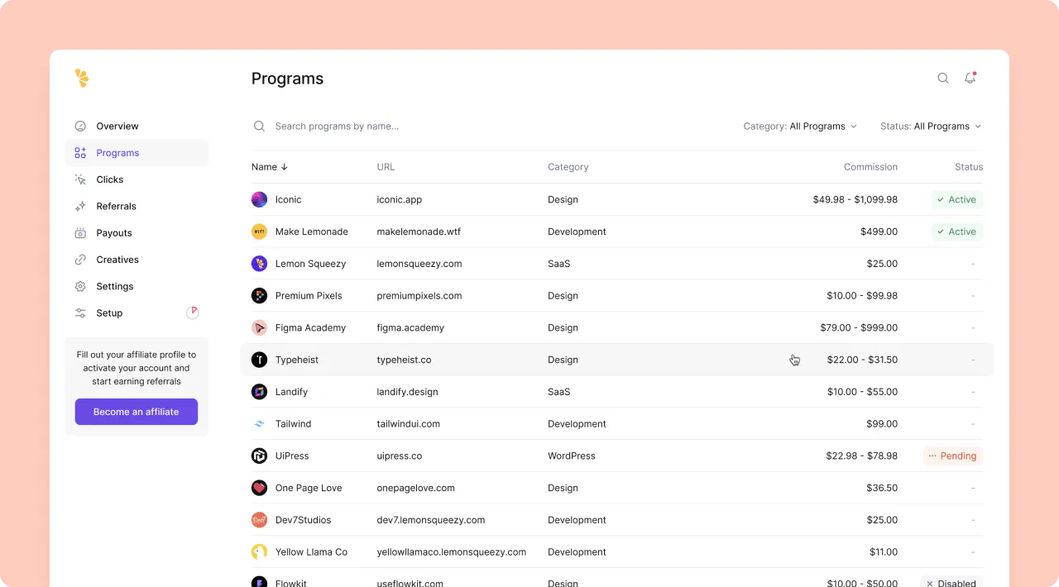
Task: Toggle the Name column sort order
Action: [x=269, y=166]
